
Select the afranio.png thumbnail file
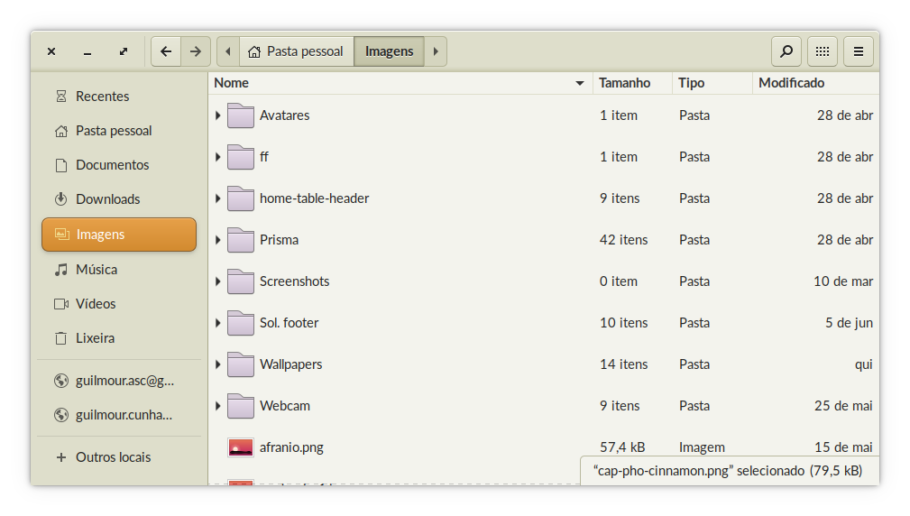pos(240,447)
